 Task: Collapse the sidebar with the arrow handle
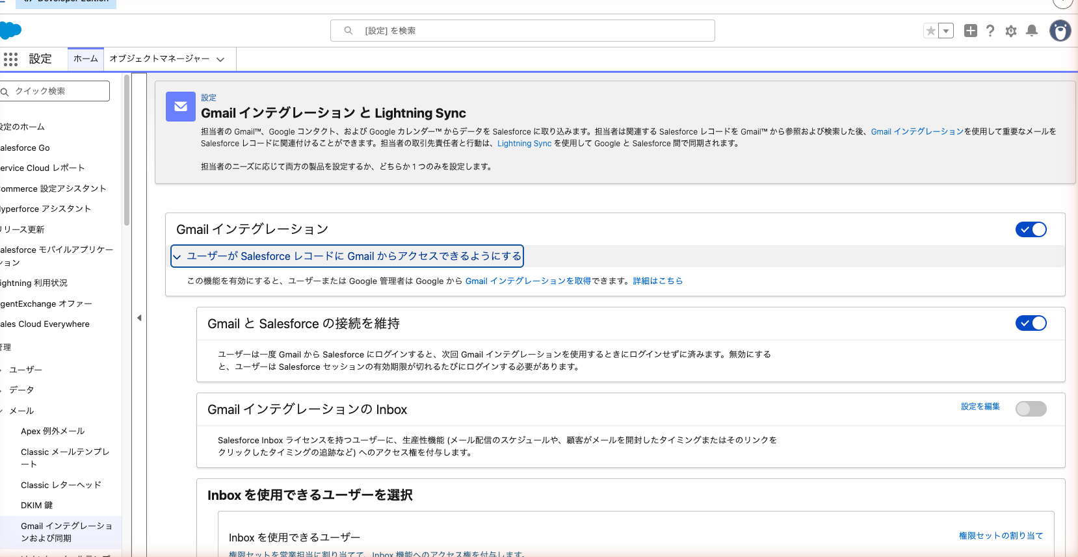point(139,318)
